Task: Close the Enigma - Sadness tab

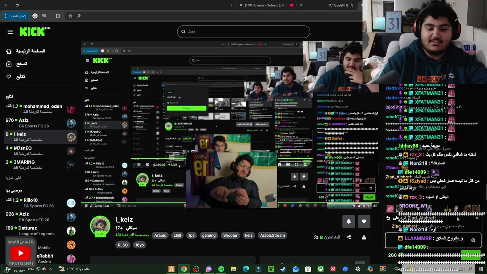Action: click(x=240, y=5)
